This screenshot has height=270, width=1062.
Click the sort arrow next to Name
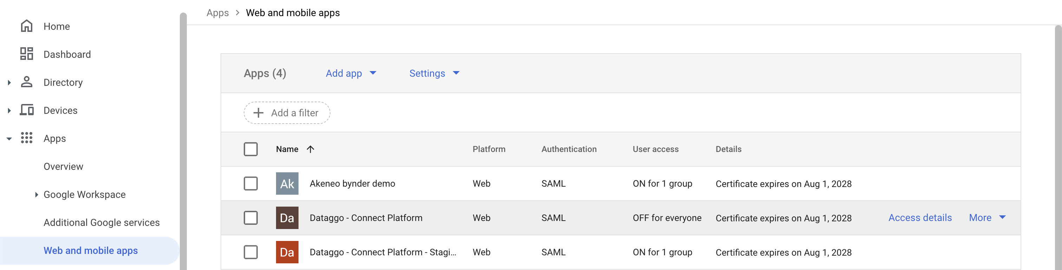pyautogui.click(x=310, y=149)
